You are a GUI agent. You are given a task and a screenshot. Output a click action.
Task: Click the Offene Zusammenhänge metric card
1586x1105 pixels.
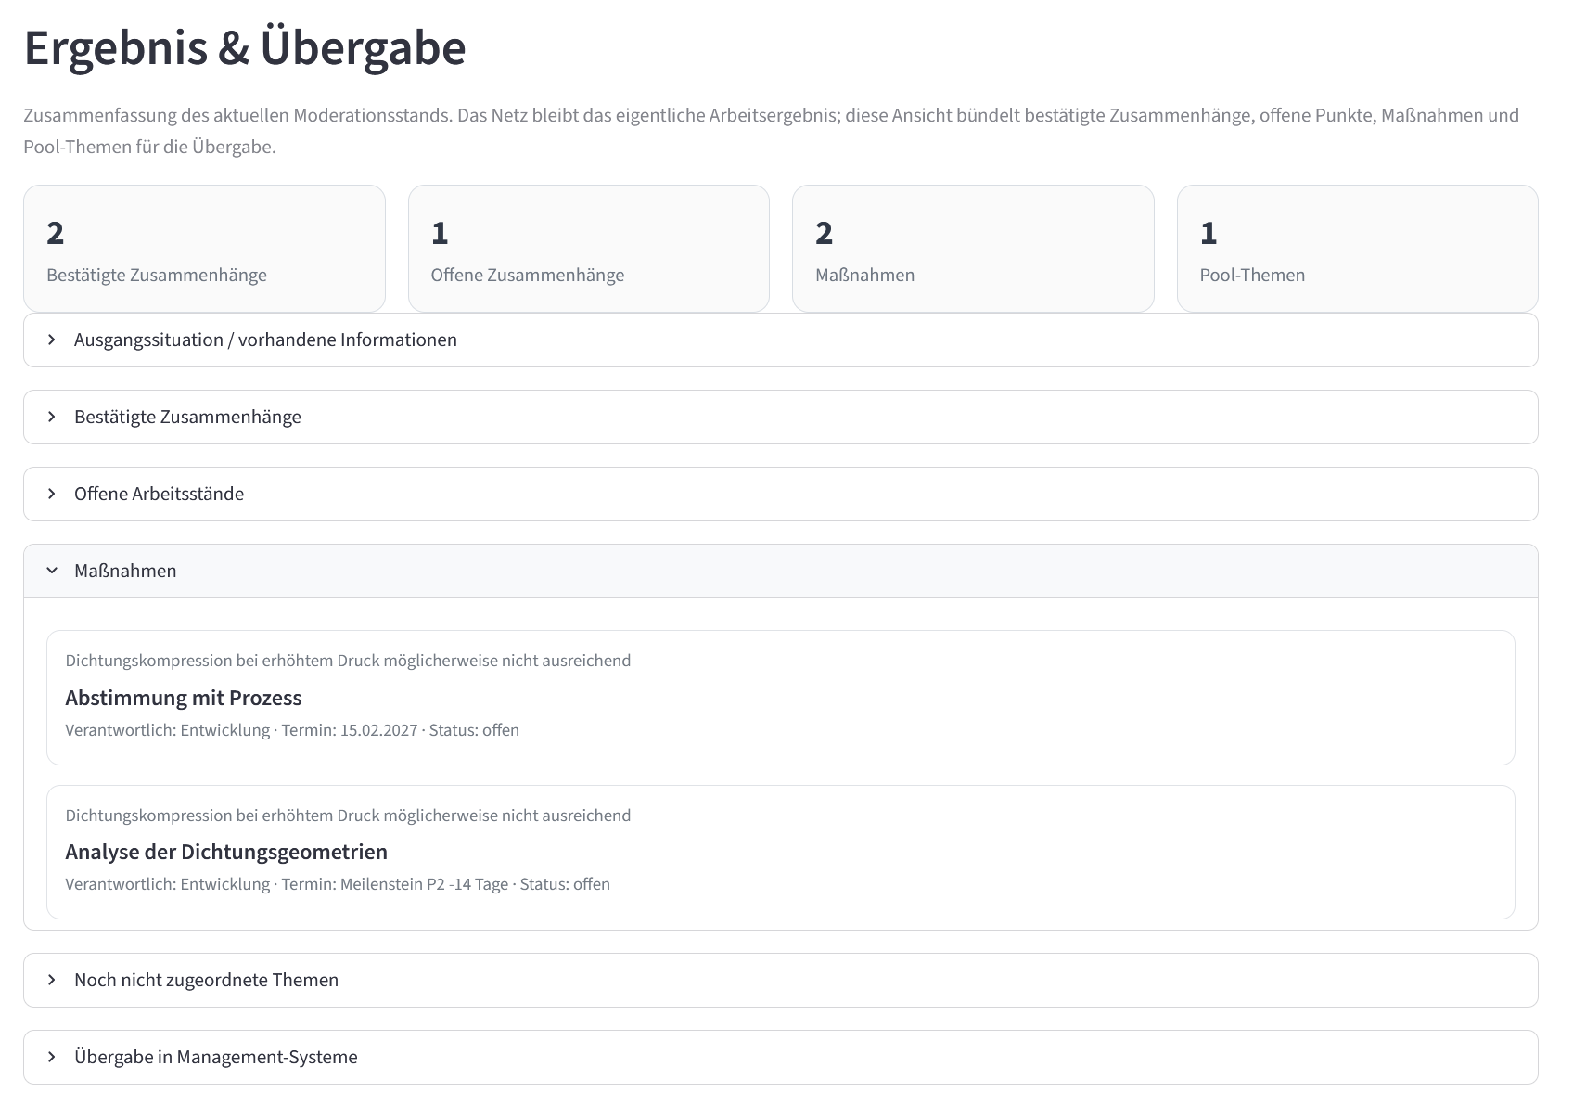(x=589, y=249)
